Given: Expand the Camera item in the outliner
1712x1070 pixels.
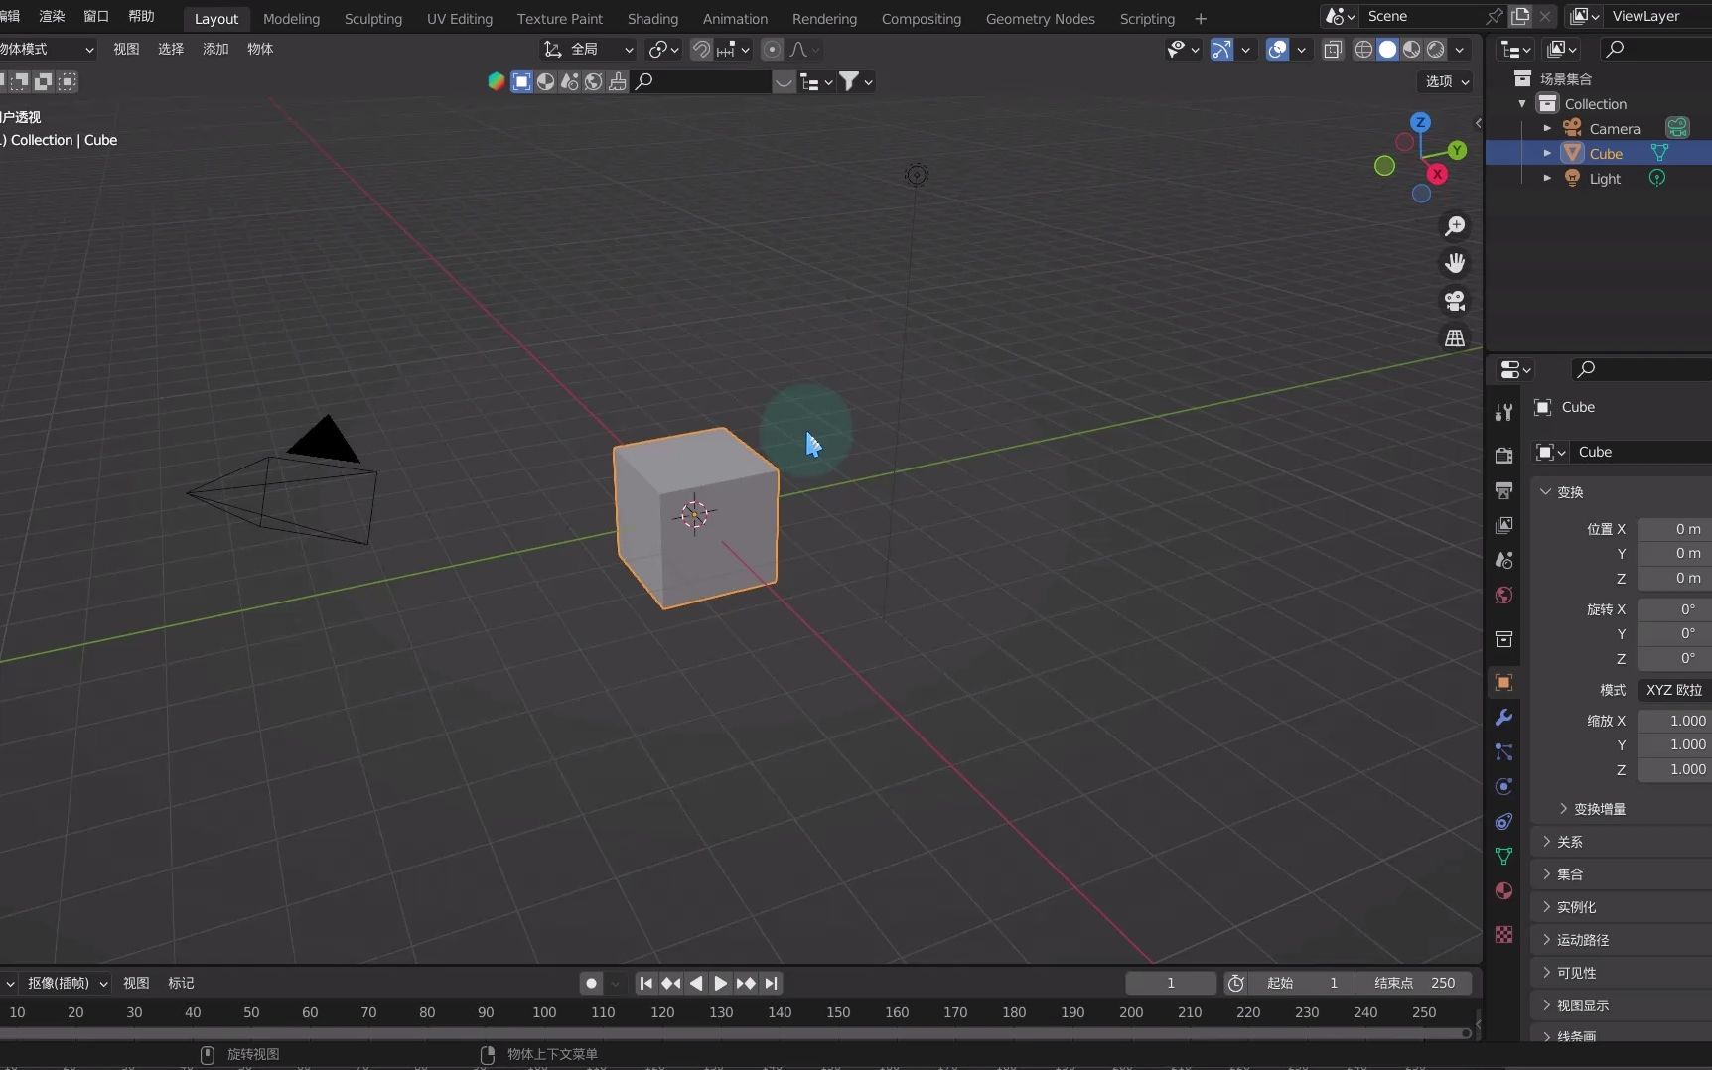Looking at the screenshot, I should point(1546,128).
